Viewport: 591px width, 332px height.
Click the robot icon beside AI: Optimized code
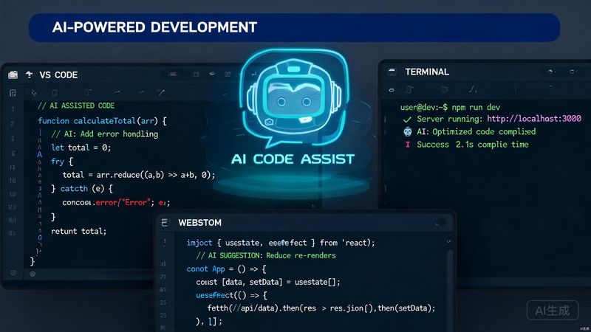[x=408, y=132]
